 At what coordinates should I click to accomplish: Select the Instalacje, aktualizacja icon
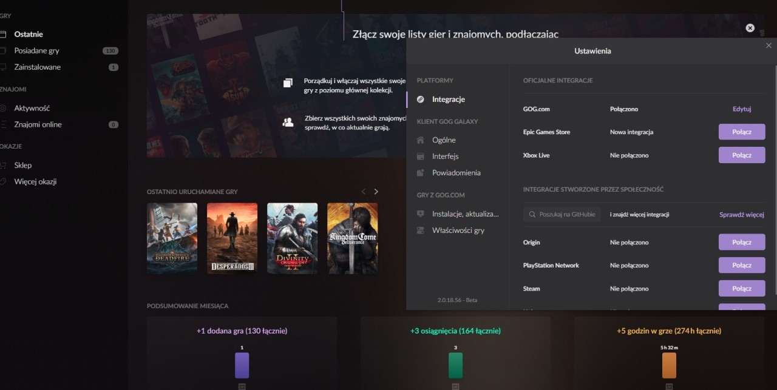tap(420, 213)
